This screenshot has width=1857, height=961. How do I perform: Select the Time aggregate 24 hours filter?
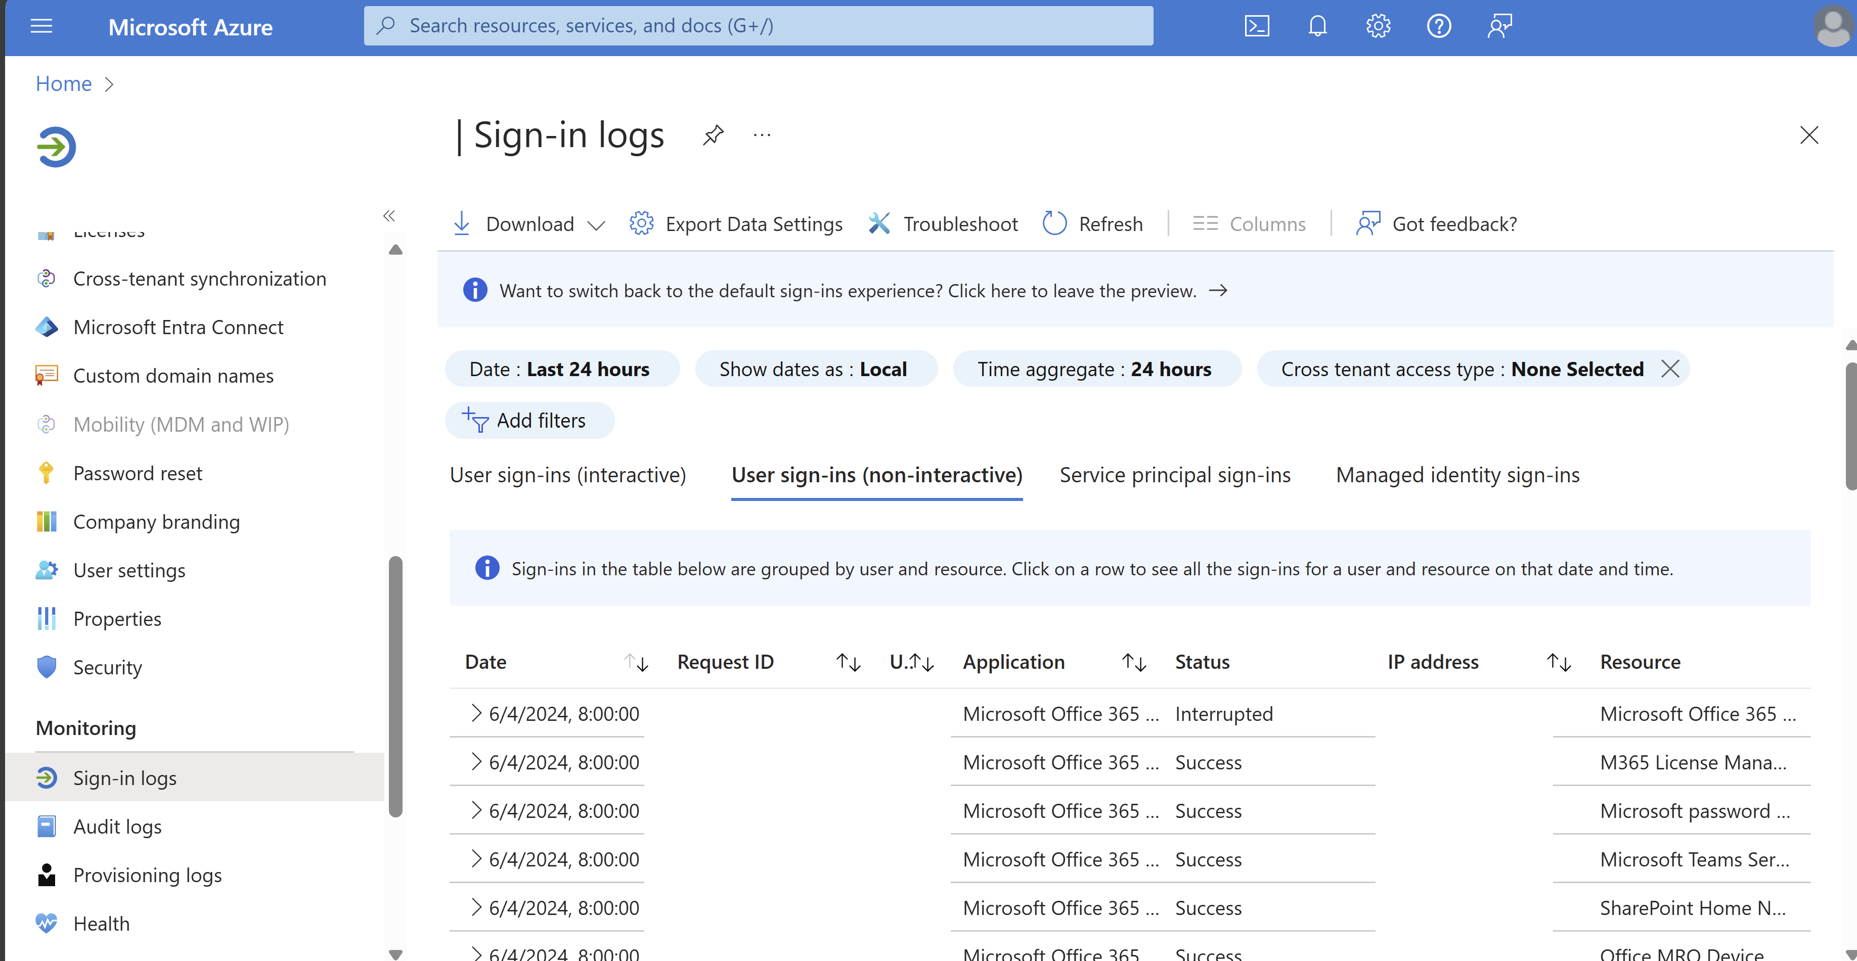tap(1094, 368)
